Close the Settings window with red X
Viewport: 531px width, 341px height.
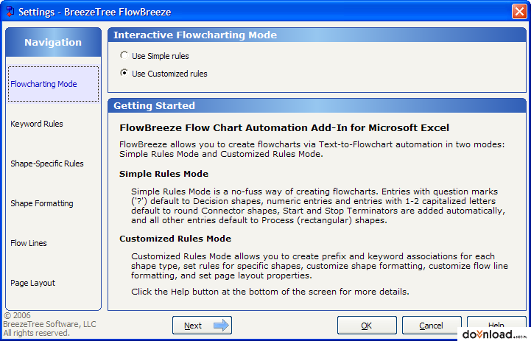(519, 12)
